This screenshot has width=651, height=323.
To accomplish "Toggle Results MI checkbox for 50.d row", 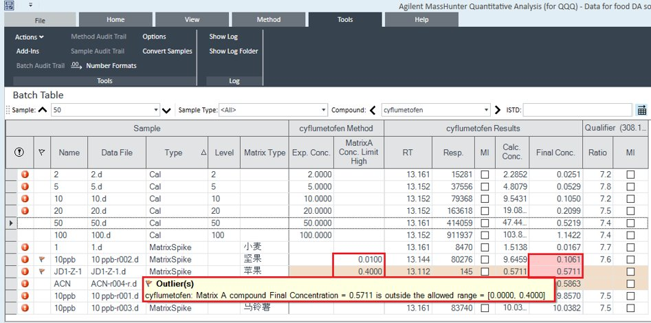I will pyautogui.click(x=485, y=223).
